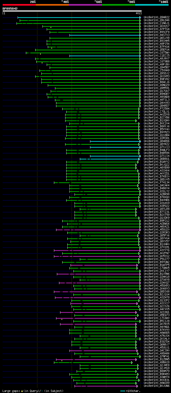This screenshot has height=393, width=171.
Task: Select the UniRef100_Q17UU7 label
Action: [157, 91]
